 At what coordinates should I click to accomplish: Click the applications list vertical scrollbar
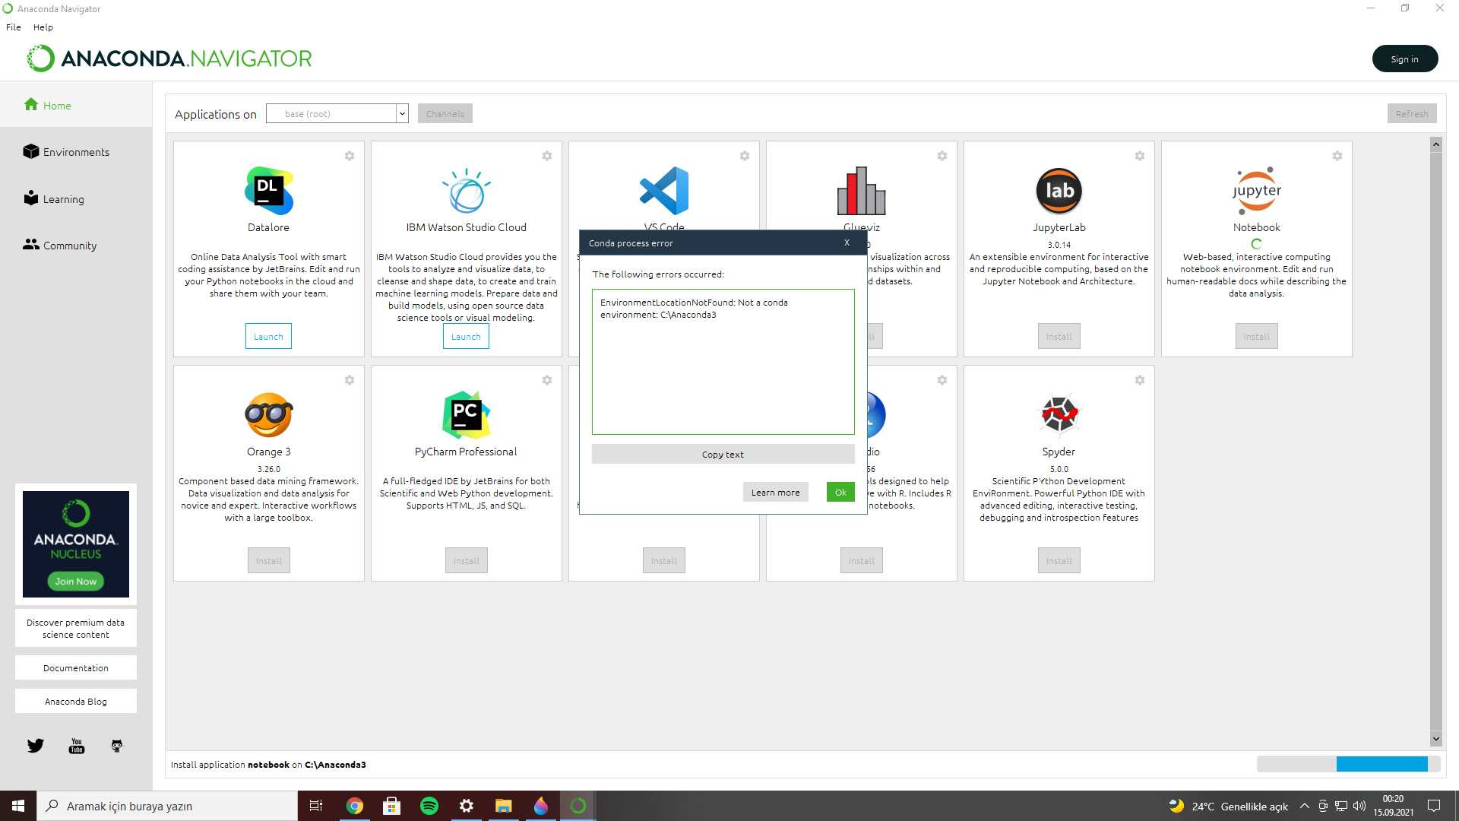coord(1435,441)
